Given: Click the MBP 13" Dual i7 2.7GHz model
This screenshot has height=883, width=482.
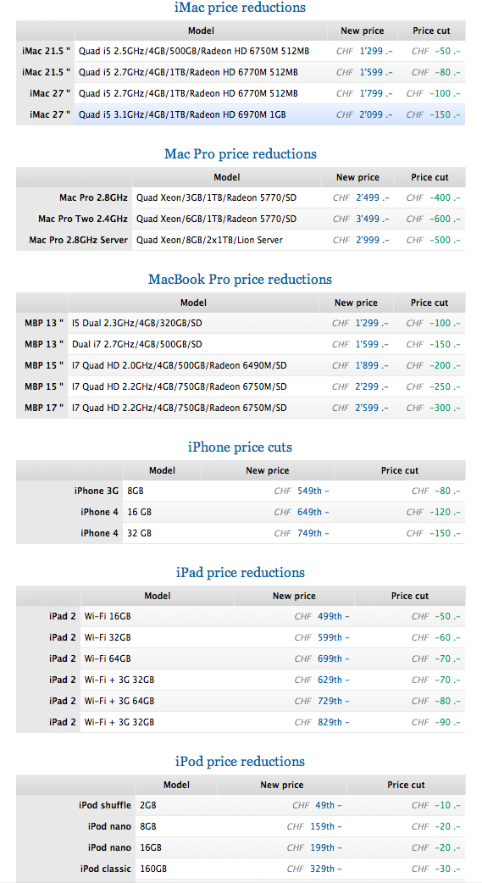Looking at the screenshot, I should 137,344.
